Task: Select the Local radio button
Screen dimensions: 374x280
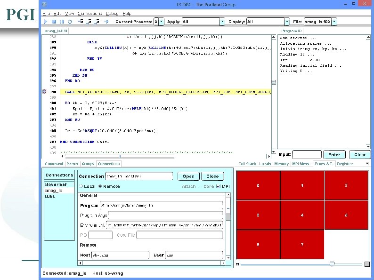Action: (x=81, y=186)
